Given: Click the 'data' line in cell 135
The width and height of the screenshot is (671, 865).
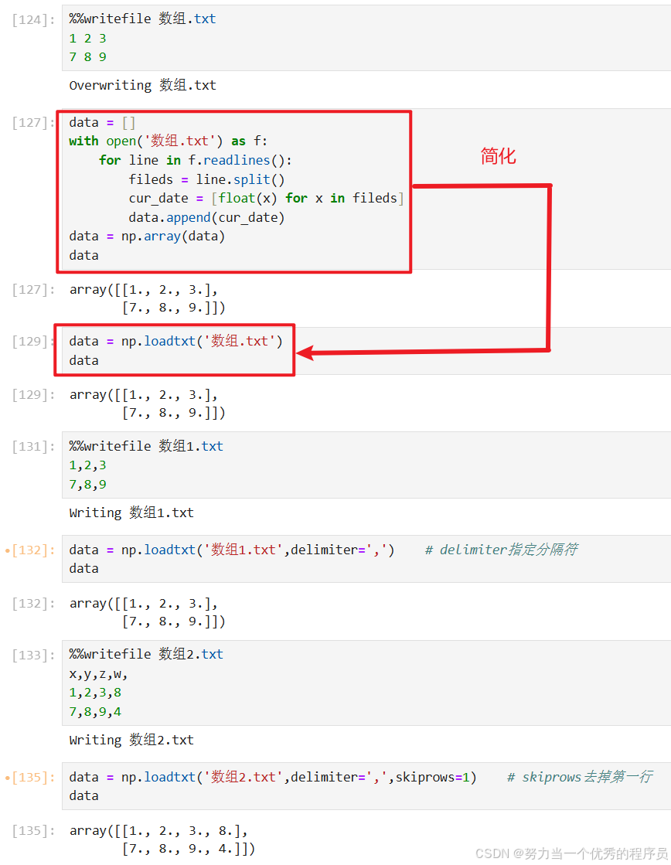Looking at the screenshot, I should pyautogui.click(x=83, y=796).
